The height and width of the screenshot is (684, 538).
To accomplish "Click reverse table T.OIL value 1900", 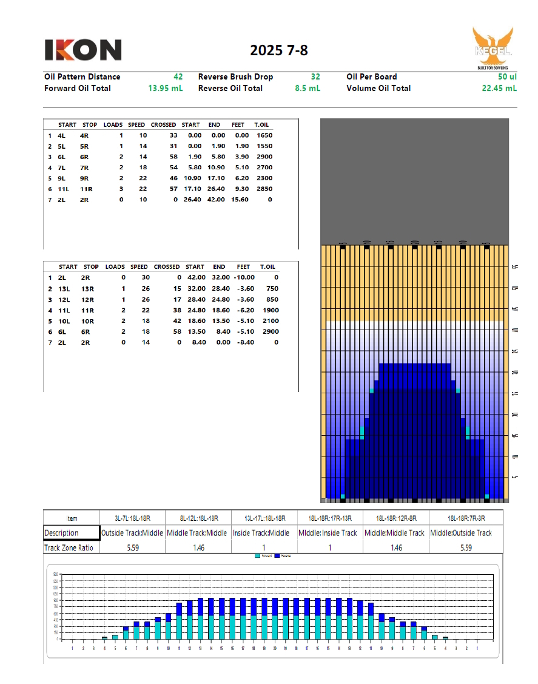I will pyautogui.click(x=271, y=310).
